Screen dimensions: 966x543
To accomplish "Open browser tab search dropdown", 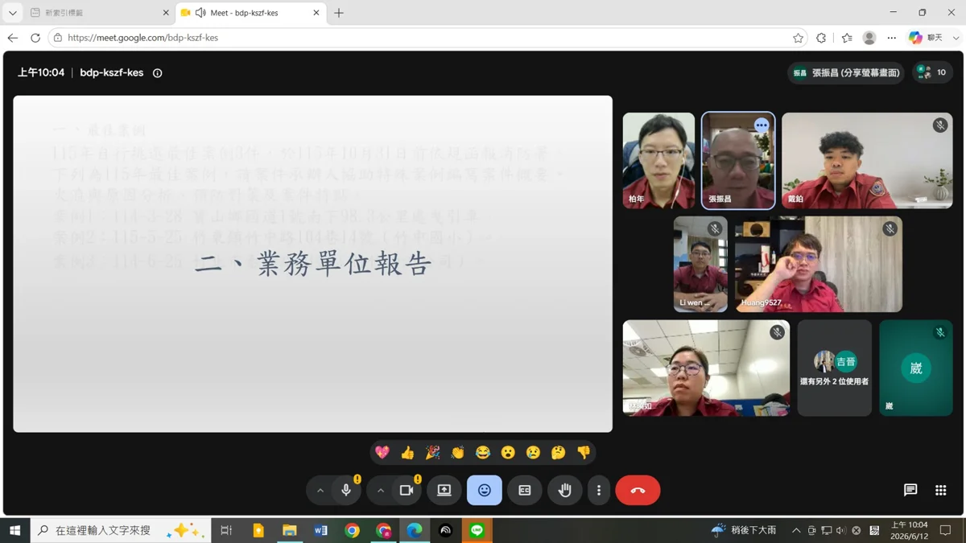I will point(12,13).
